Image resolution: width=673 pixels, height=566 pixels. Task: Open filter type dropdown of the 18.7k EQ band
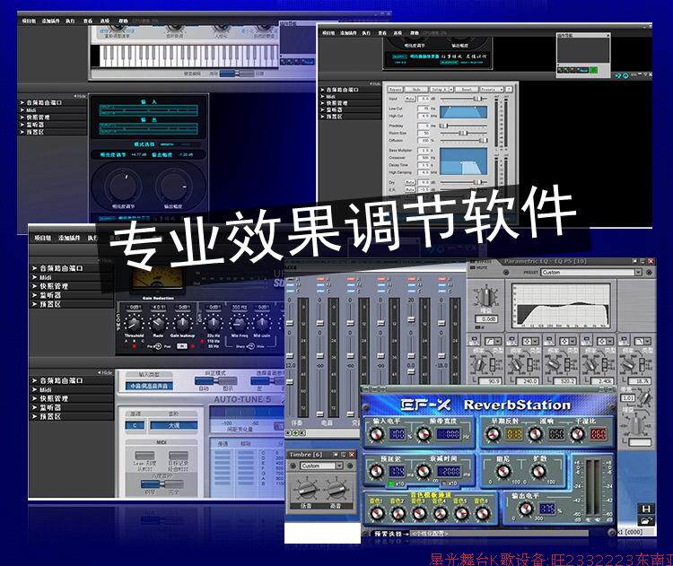[x=642, y=341]
